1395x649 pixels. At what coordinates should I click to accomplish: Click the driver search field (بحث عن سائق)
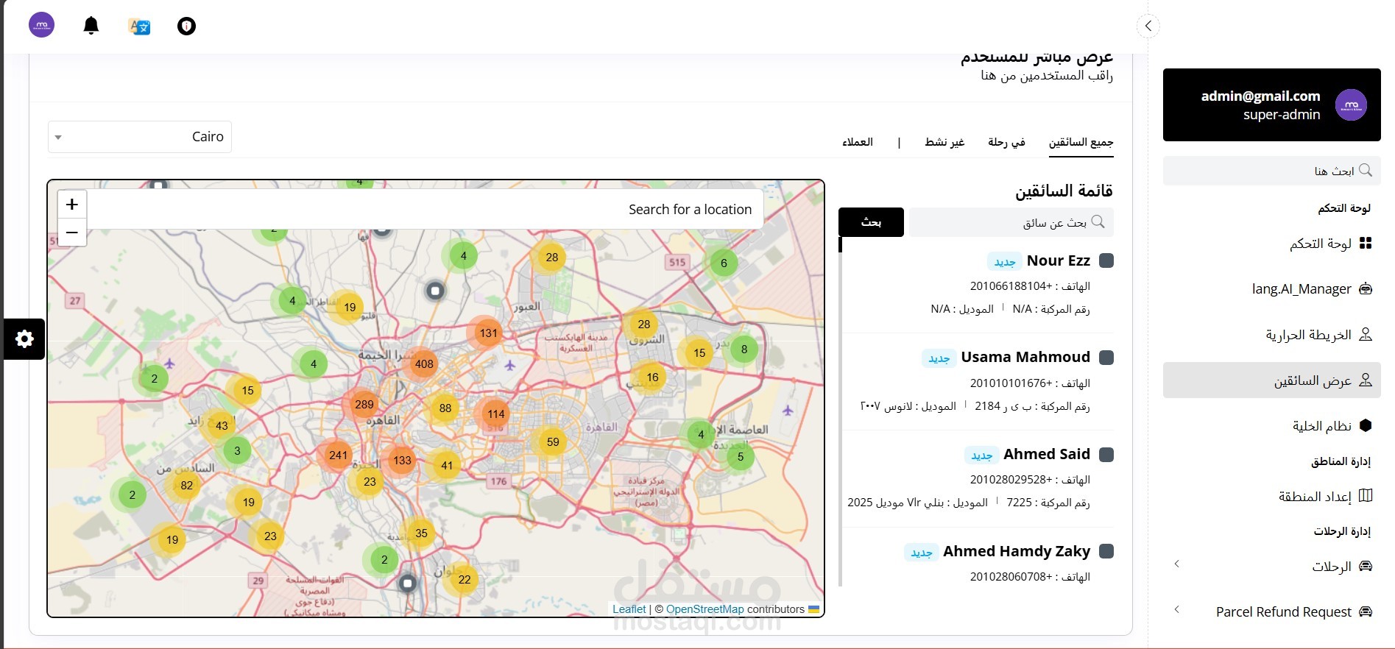(x=1011, y=222)
